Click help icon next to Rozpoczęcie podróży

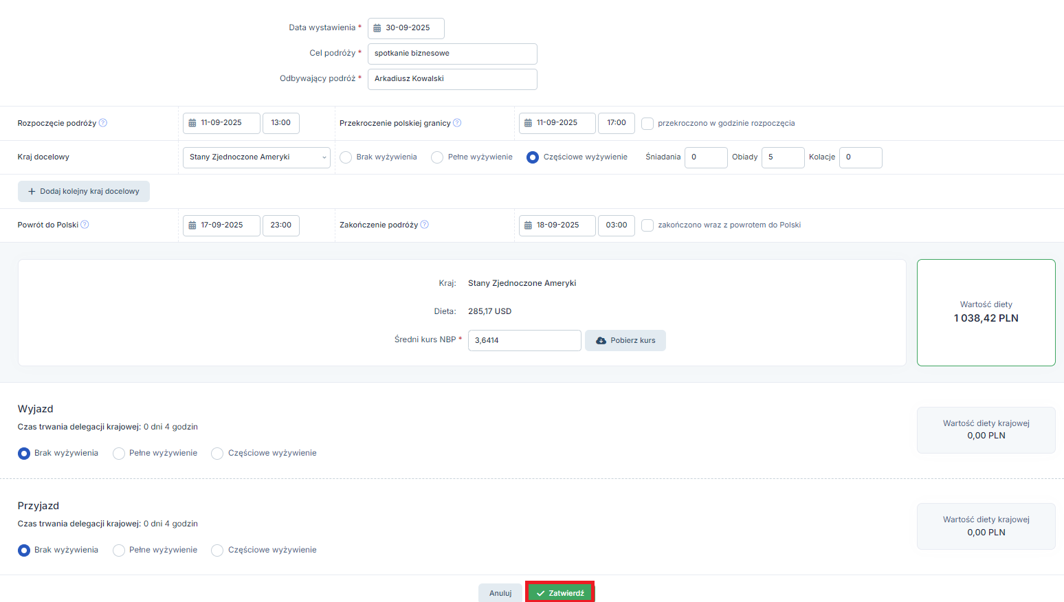(x=103, y=123)
